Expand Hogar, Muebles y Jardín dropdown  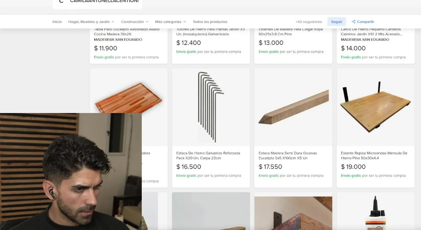(x=91, y=22)
